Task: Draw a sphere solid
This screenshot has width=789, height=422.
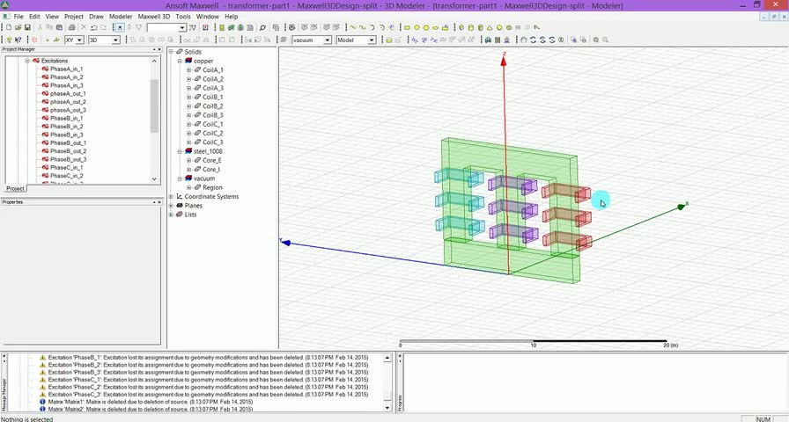Action: click(x=499, y=27)
